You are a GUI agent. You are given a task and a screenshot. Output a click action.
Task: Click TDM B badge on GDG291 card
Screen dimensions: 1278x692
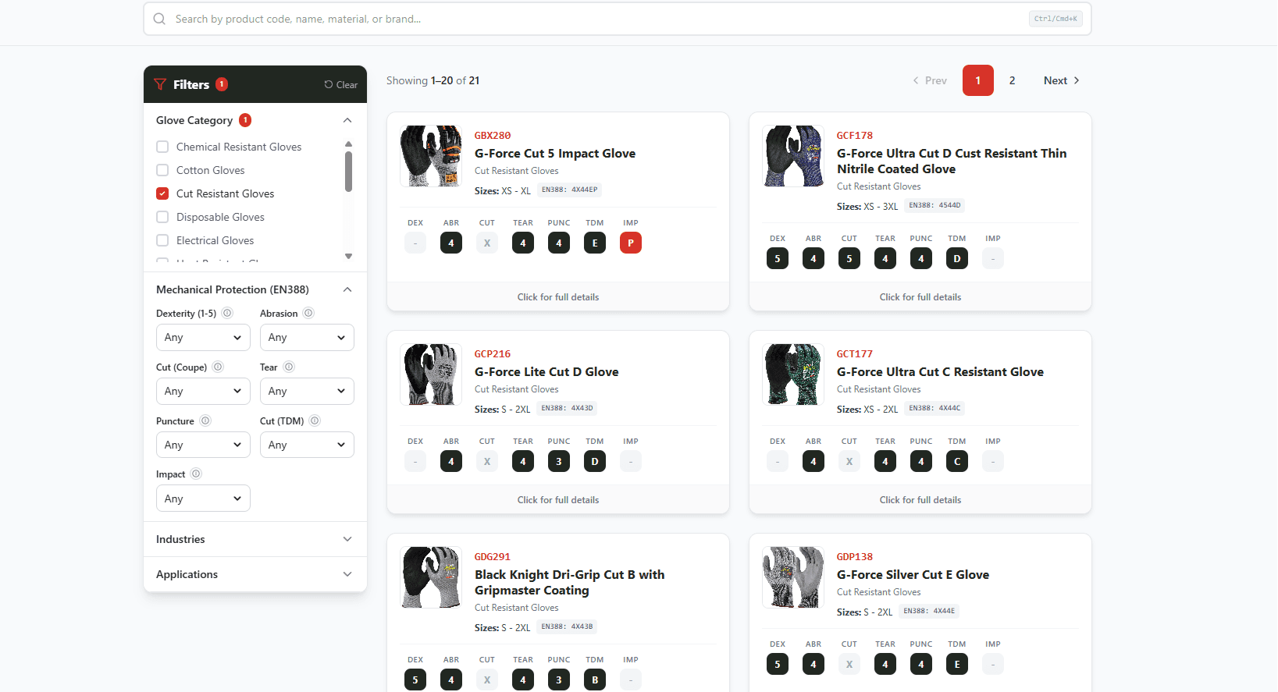click(x=595, y=680)
